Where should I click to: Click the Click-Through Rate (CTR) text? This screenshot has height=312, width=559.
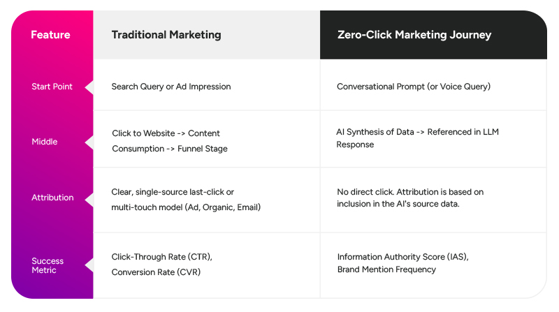pos(161,257)
